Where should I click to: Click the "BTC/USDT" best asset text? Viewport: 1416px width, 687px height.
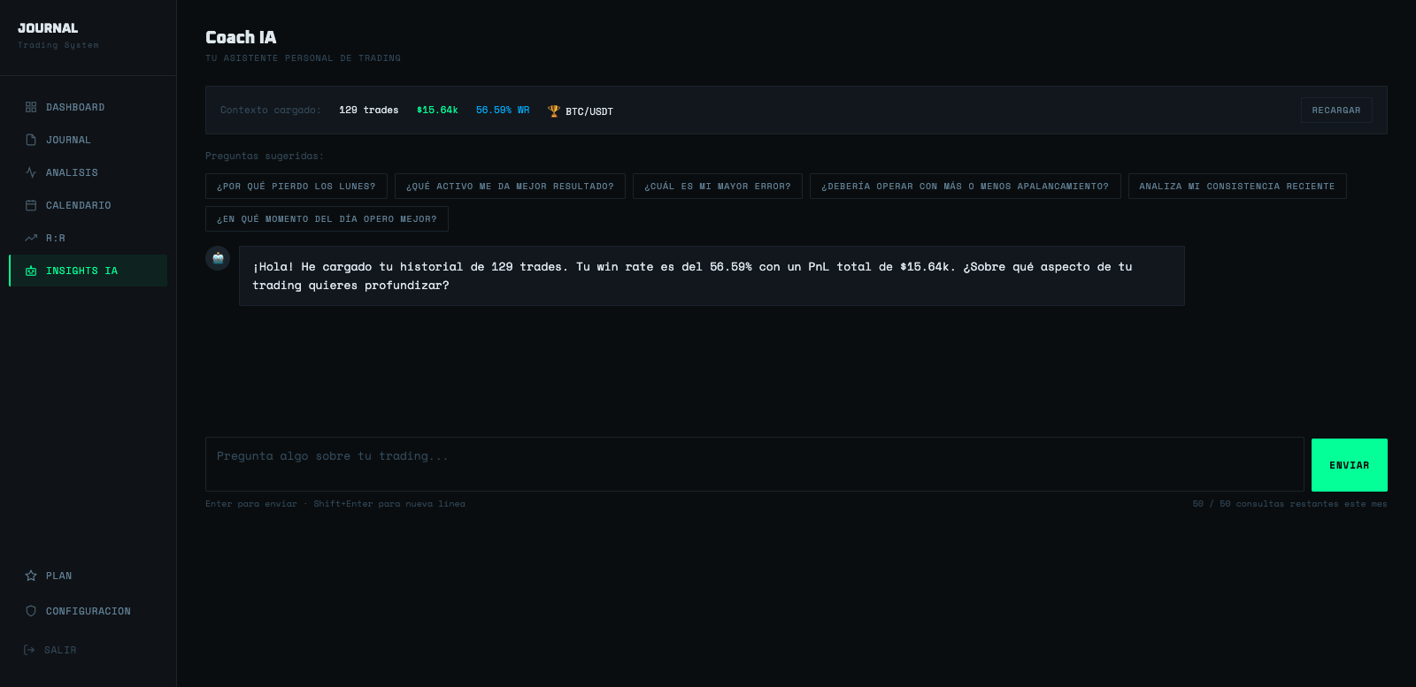click(589, 111)
